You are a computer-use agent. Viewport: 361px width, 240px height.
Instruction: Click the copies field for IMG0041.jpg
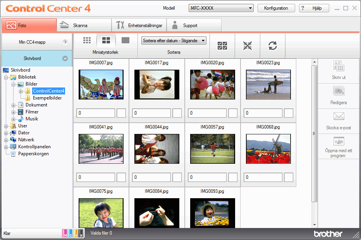point(96,177)
